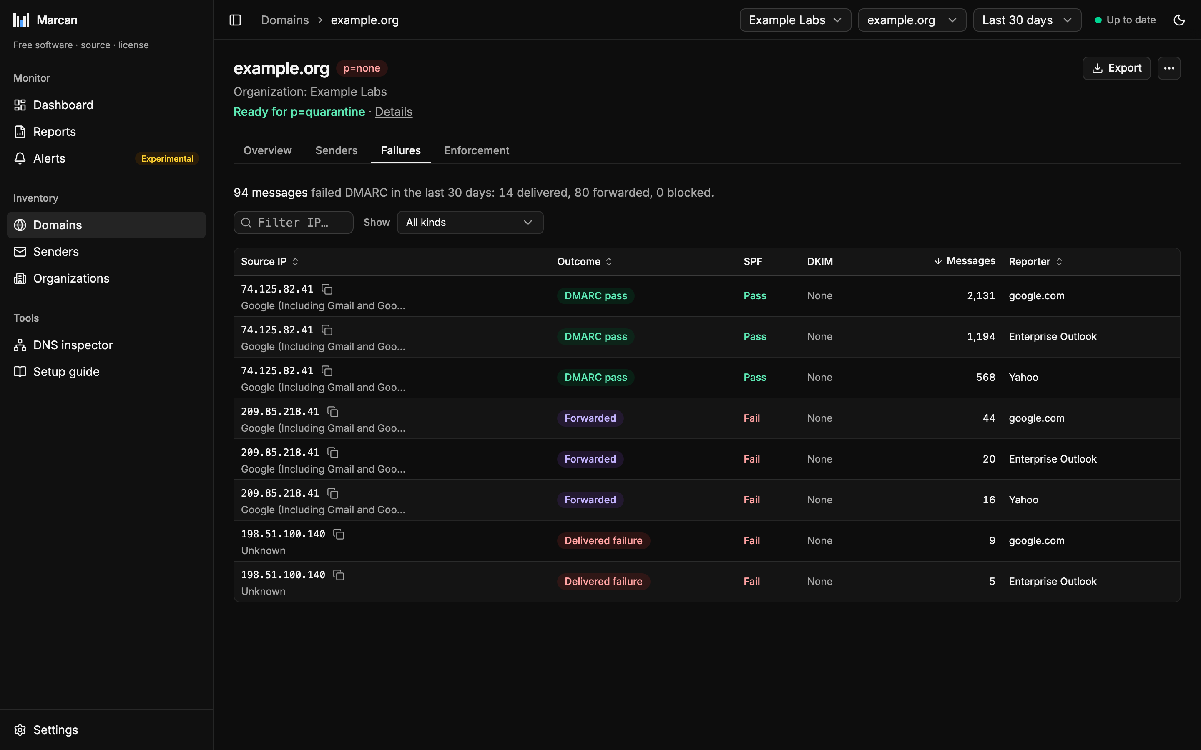Open the source link in the header

(95, 45)
